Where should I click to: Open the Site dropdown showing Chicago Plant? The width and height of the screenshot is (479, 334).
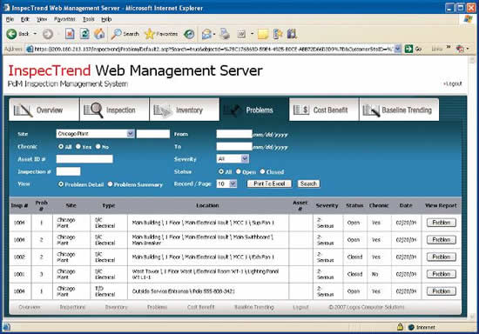tap(95, 134)
